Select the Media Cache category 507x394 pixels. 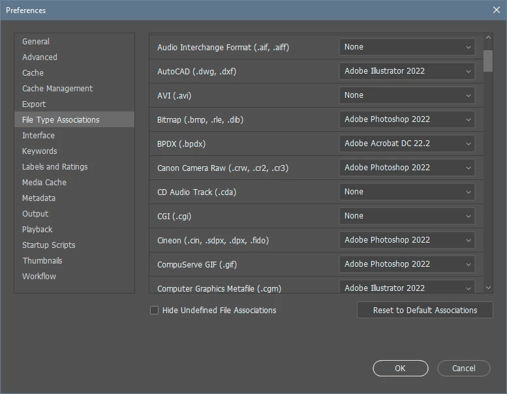click(x=74, y=182)
